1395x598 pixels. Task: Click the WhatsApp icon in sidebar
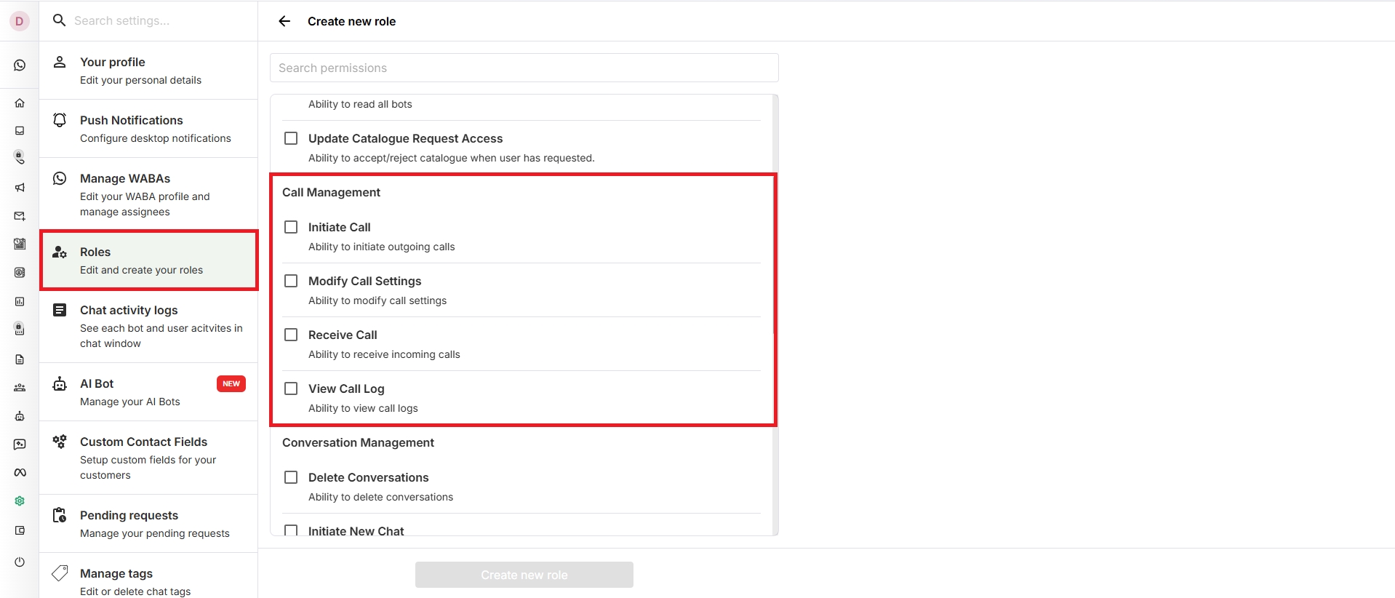click(20, 65)
